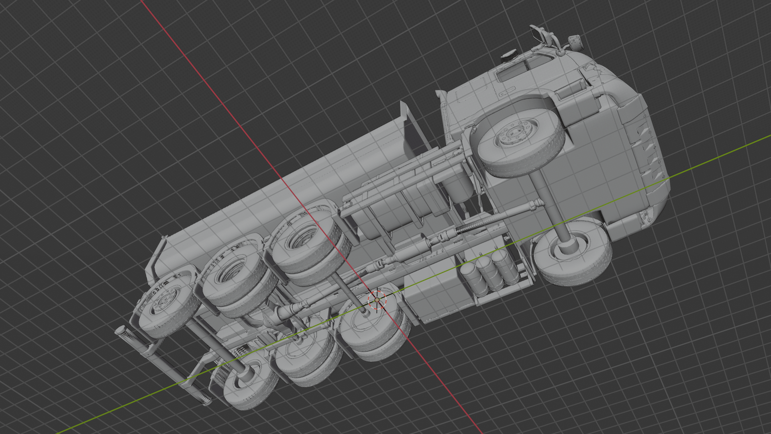
Task: Click the 3D cursor crosshair in viewport
Action: (377, 300)
